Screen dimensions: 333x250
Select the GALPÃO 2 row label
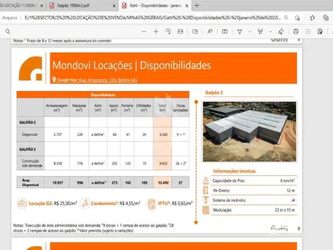[x=28, y=122]
